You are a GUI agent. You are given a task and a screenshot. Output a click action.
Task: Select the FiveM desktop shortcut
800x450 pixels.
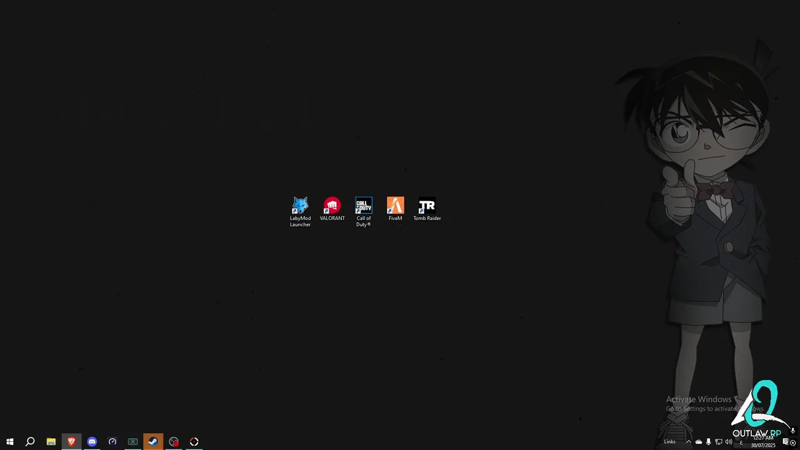tap(395, 209)
